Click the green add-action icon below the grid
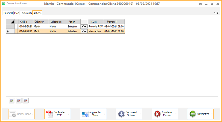The image size is (222, 122). [11, 101]
